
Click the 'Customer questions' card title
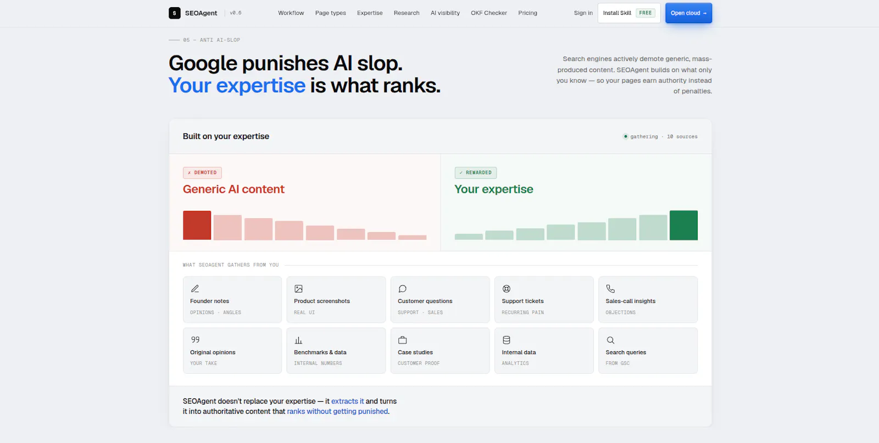pyautogui.click(x=425, y=301)
